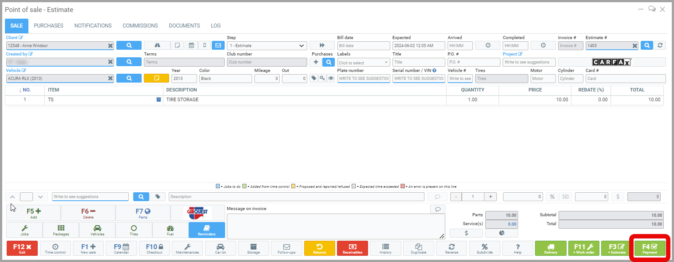Viewport: 674px width, 262px height.
Task: Click the Message on invoice text area
Action: pyautogui.click(x=335, y=226)
